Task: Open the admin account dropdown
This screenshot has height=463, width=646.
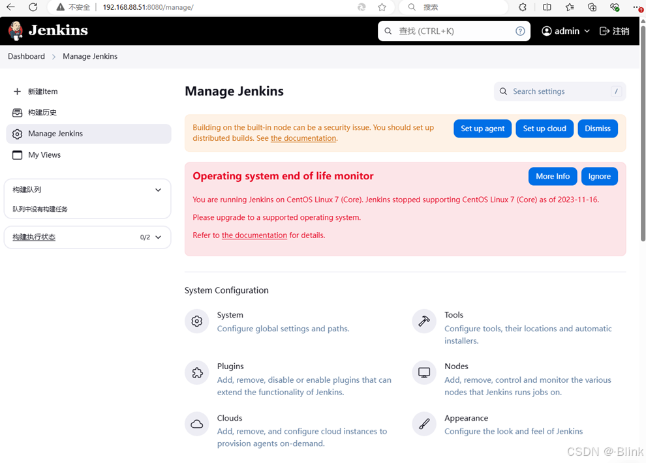Action: (565, 31)
